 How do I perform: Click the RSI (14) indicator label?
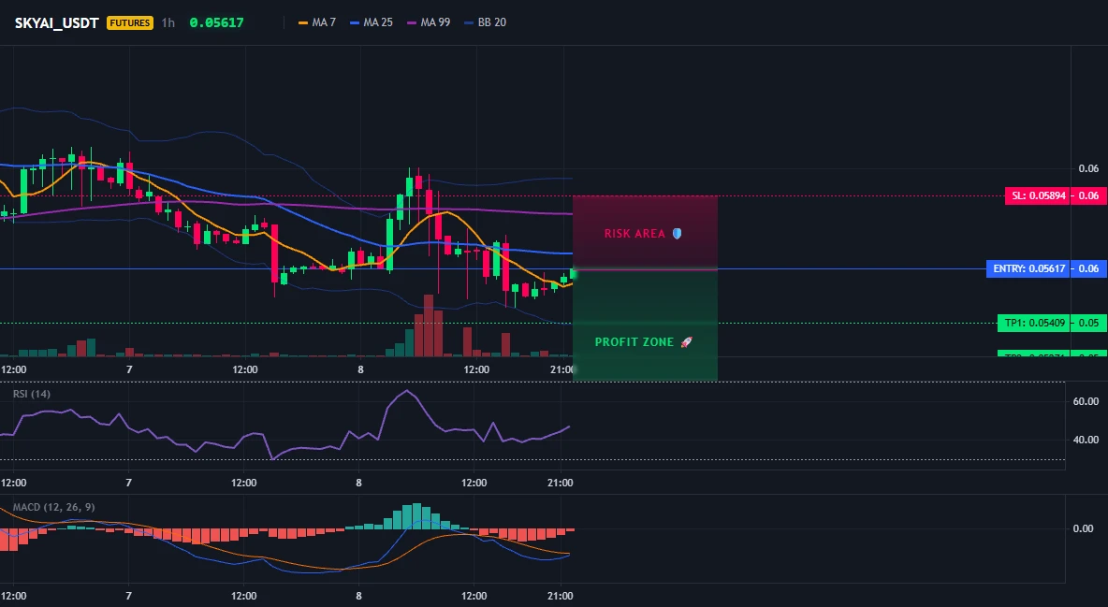[x=32, y=394]
